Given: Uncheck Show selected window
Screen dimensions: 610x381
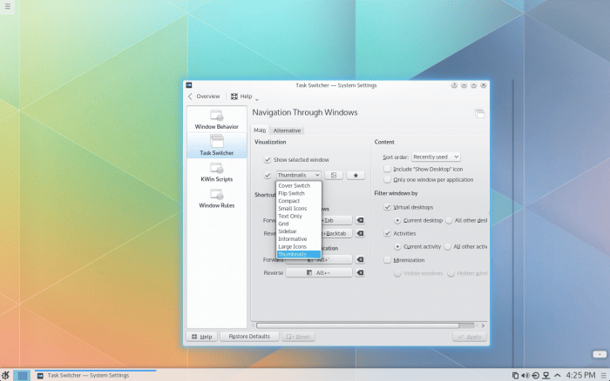Looking at the screenshot, I should click(x=268, y=160).
